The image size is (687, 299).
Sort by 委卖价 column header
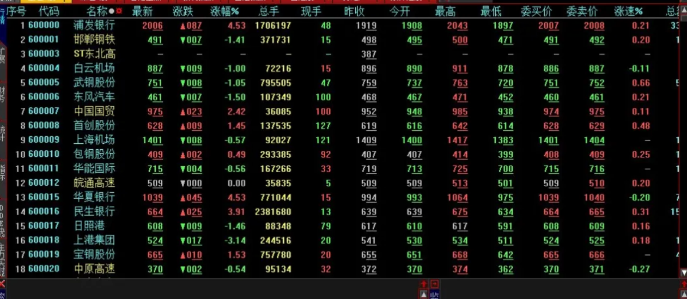tap(582, 11)
